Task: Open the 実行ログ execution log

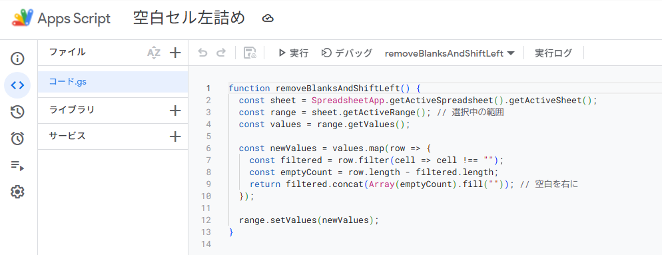Action: [553, 53]
